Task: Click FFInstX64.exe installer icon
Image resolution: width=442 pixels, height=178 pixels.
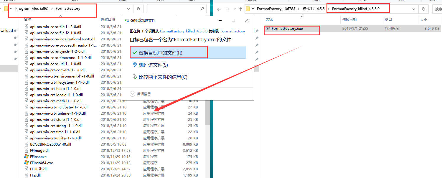Action: [27, 163]
